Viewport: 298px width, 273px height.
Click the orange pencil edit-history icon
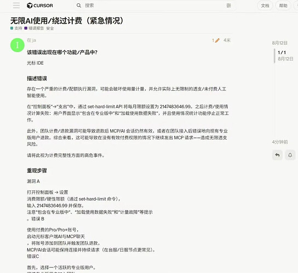click(217, 40)
